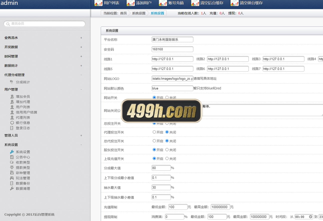The height and width of the screenshot is (221, 323).
Task: Open 公告中心 from sidebar
Action: tap(23, 157)
